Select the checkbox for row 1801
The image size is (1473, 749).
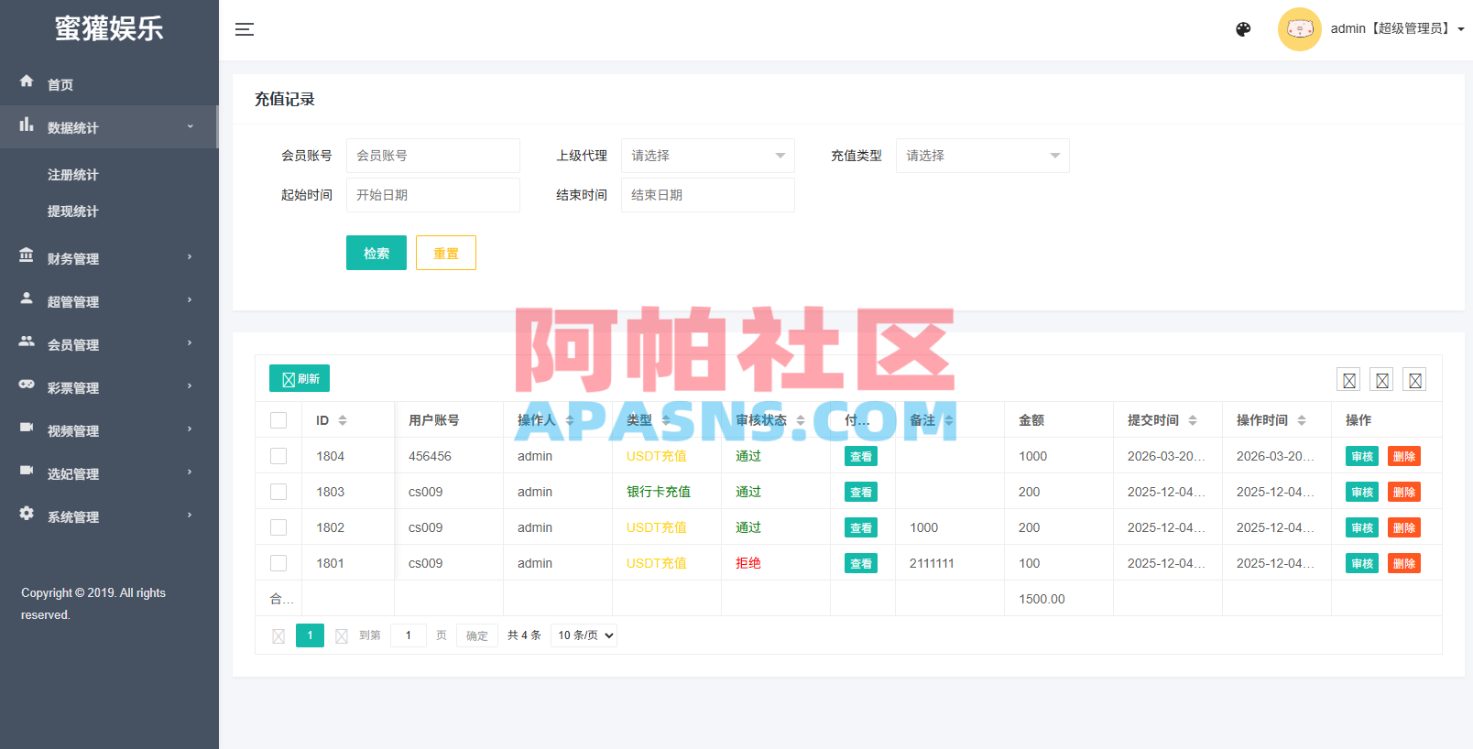coord(278,563)
